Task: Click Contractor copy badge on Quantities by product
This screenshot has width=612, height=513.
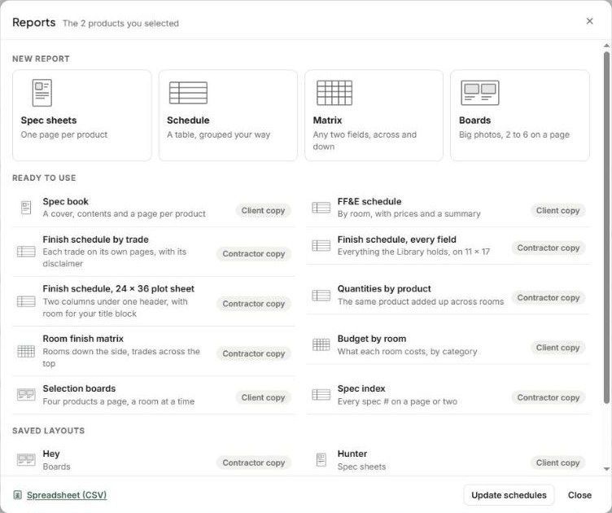Action: coord(549,298)
